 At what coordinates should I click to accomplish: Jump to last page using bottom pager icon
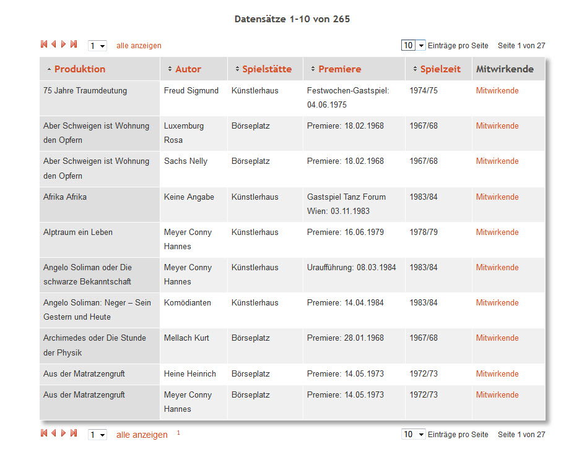[74, 433]
